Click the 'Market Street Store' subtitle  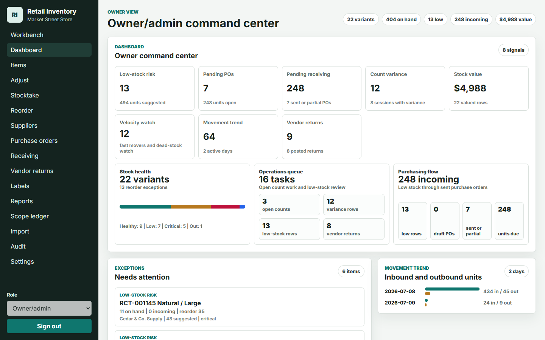click(50, 19)
